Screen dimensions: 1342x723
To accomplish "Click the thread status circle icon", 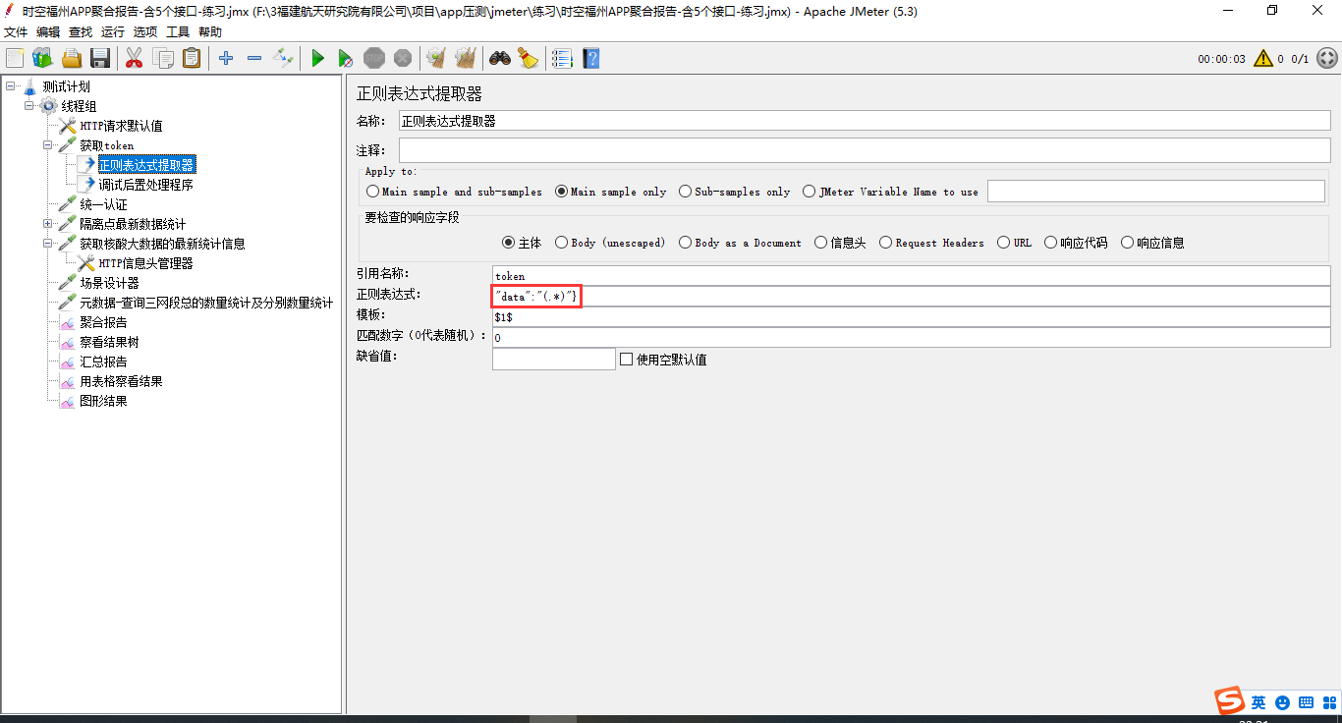I will pyautogui.click(x=1326, y=59).
